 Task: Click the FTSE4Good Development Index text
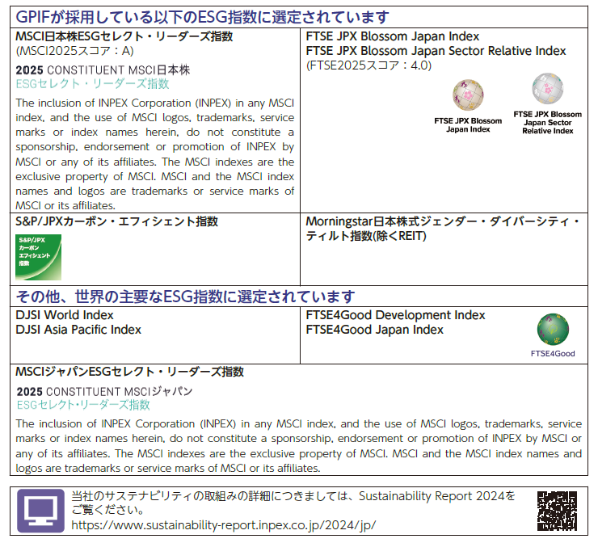point(395,315)
